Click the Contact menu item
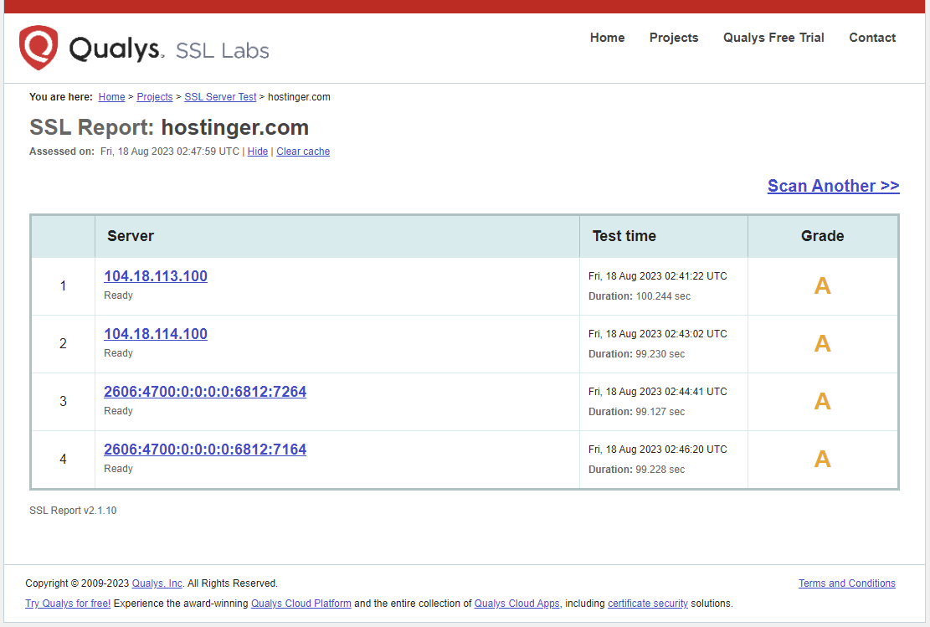930x627 pixels. [x=872, y=38]
